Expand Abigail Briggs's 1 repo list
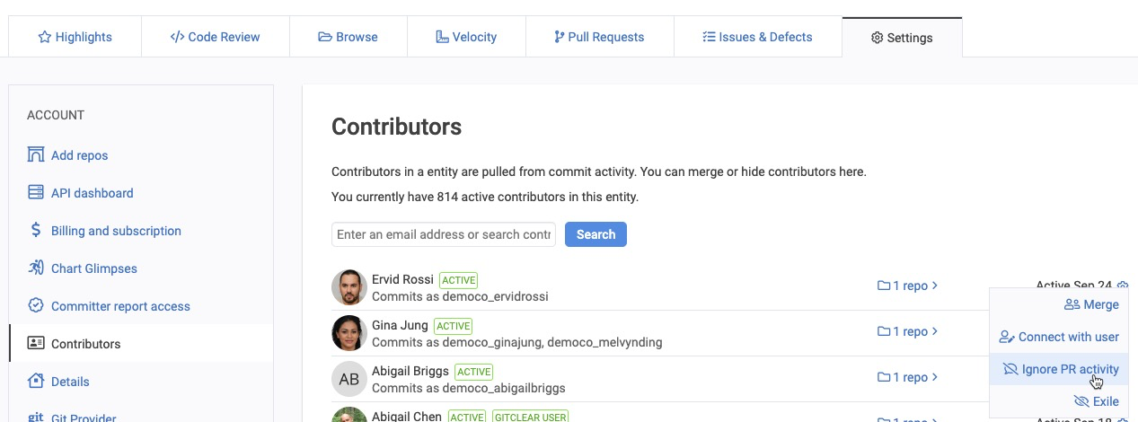This screenshot has width=1138, height=422. (x=907, y=377)
